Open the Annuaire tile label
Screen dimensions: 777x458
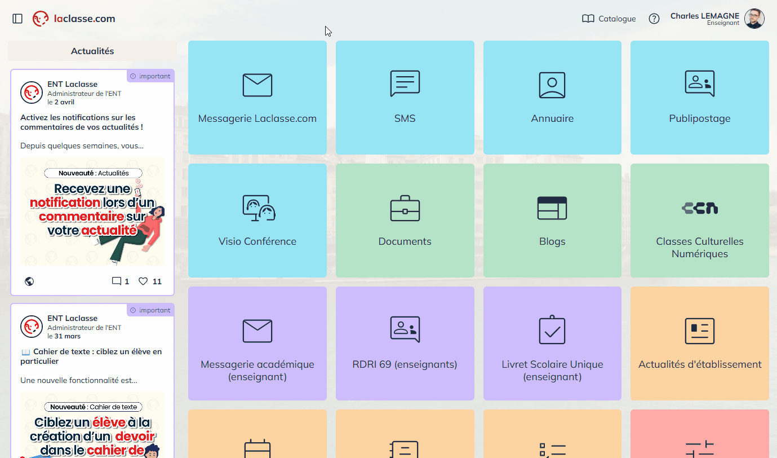552,118
